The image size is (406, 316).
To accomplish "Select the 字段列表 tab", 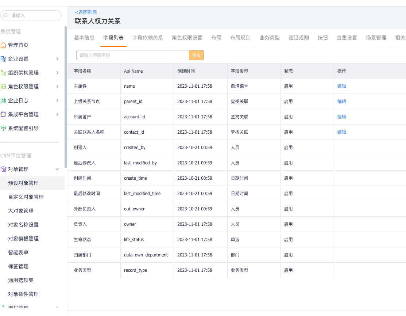I will pos(113,38).
